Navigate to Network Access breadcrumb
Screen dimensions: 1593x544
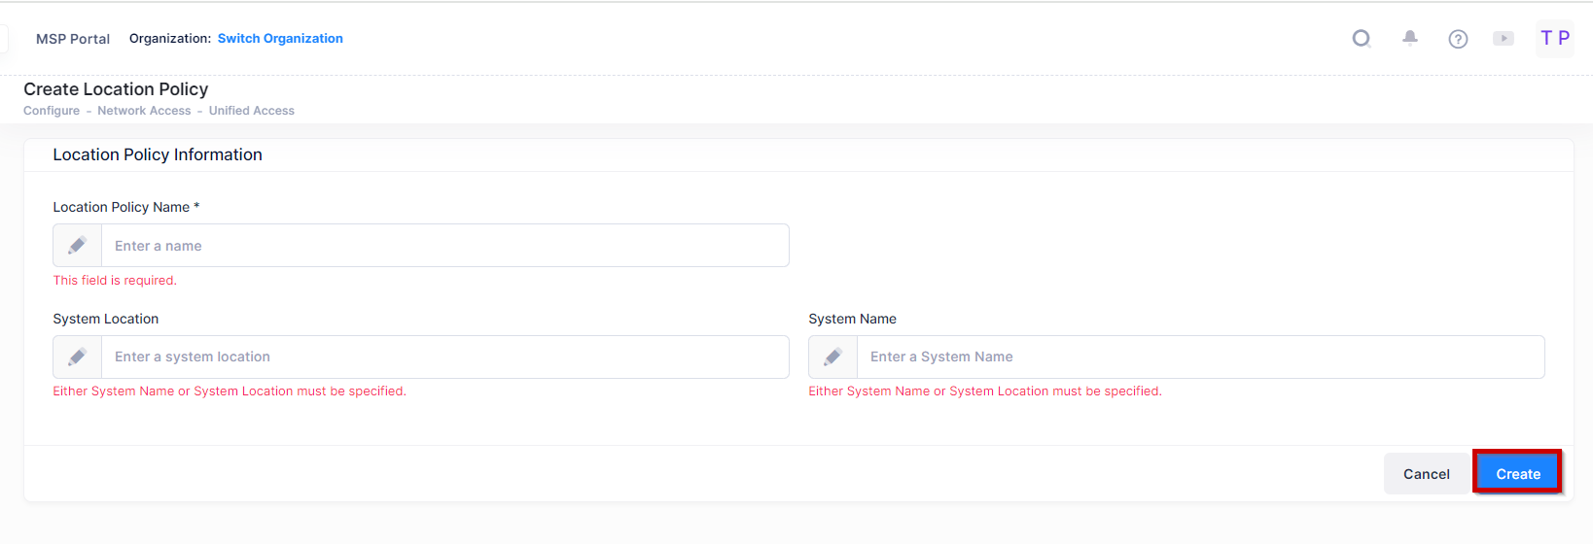coord(144,111)
